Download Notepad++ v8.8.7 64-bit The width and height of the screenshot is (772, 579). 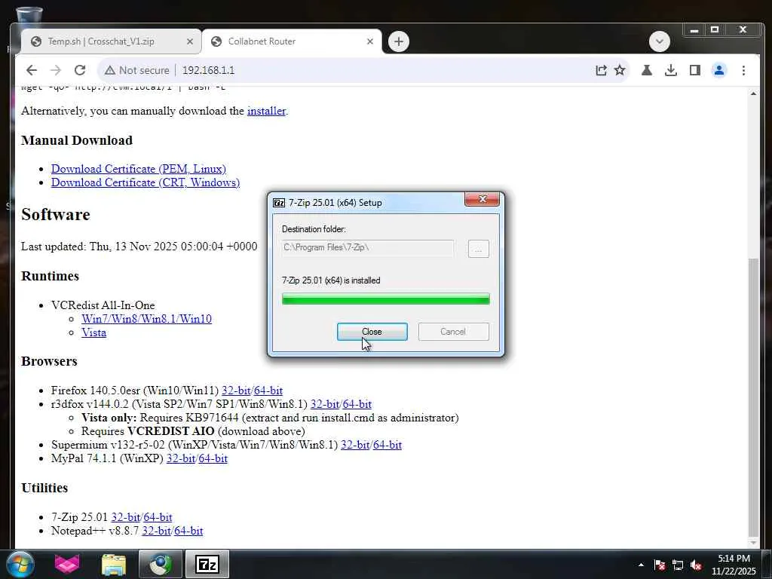point(188,532)
